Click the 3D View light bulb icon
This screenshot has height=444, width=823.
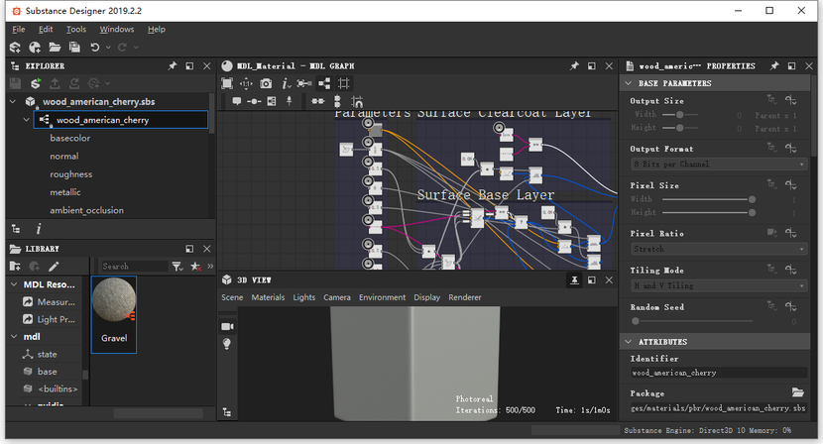(227, 344)
